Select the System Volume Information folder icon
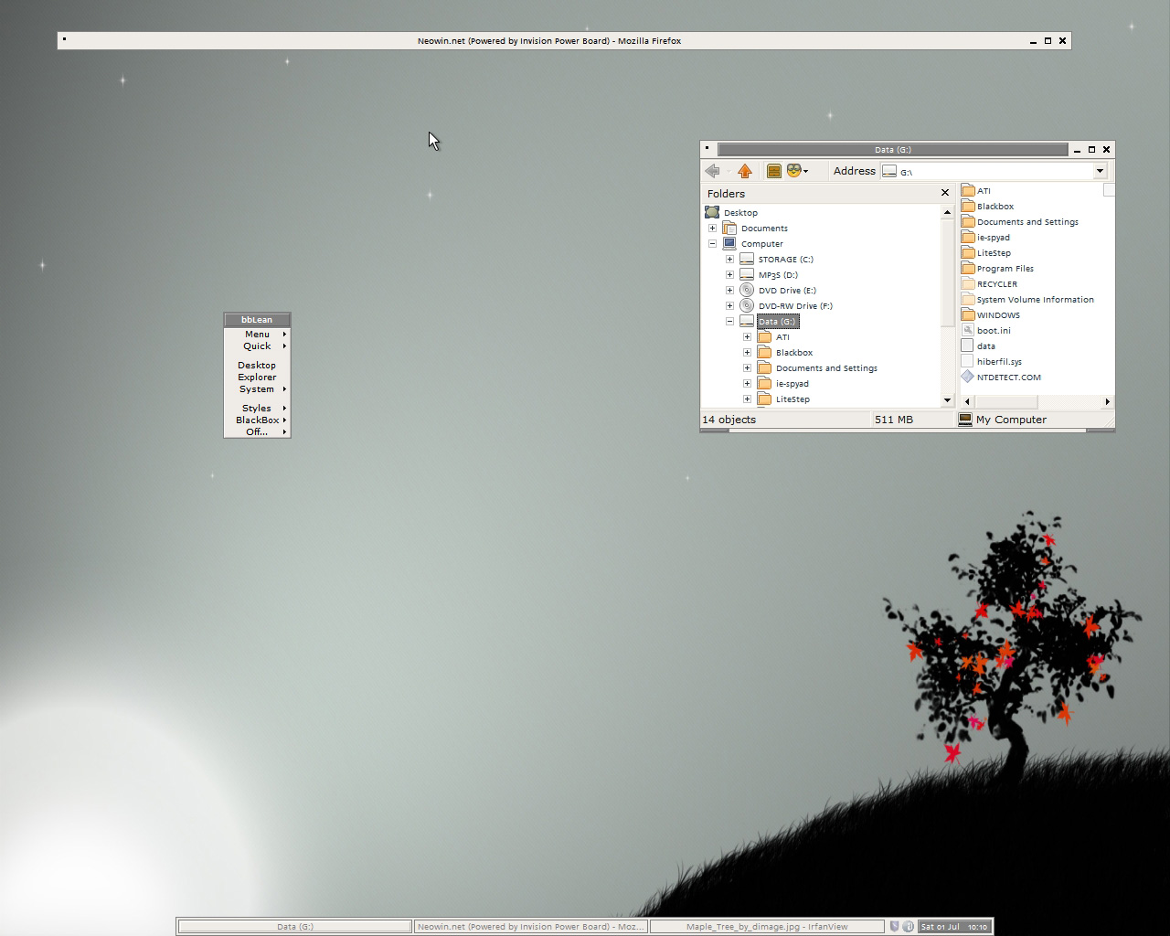1170x936 pixels. 968,299
